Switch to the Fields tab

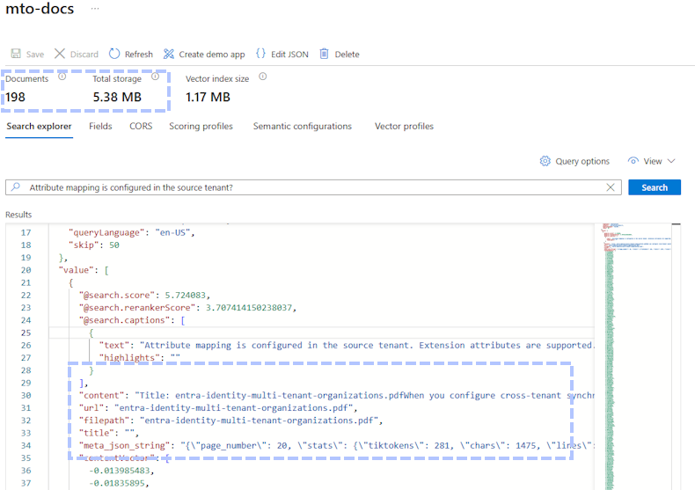[x=100, y=126]
